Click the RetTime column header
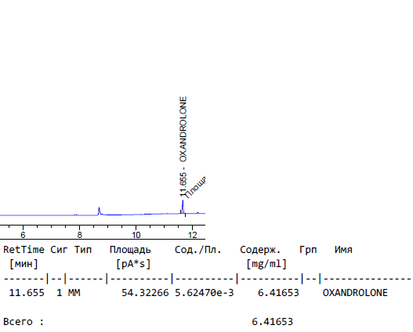413x332 pixels. 24,250
